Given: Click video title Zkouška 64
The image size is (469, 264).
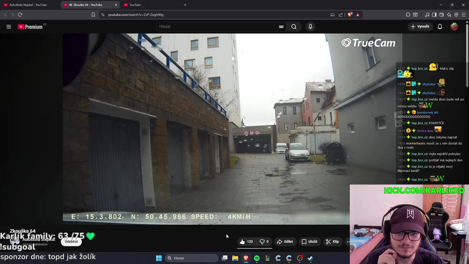Looking at the screenshot, I should click(23, 231).
